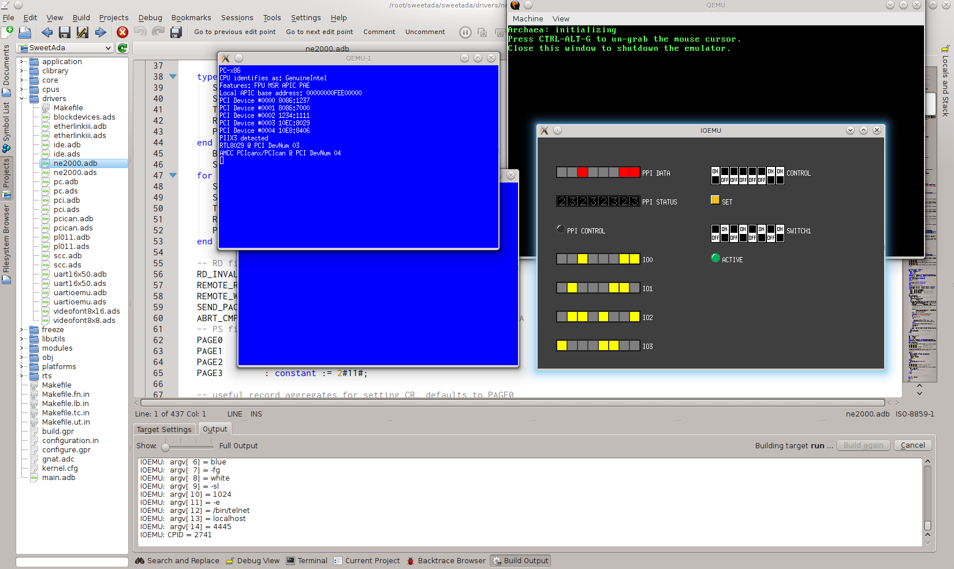This screenshot has height=569, width=954.
Task: Click the Build again button
Action: pyautogui.click(x=863, y=445)
